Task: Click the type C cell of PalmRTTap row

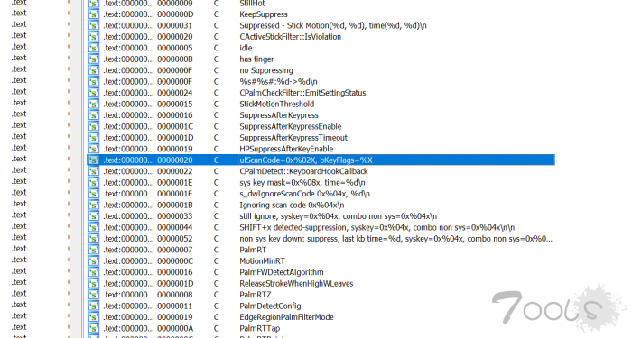Action: [217, 328]
